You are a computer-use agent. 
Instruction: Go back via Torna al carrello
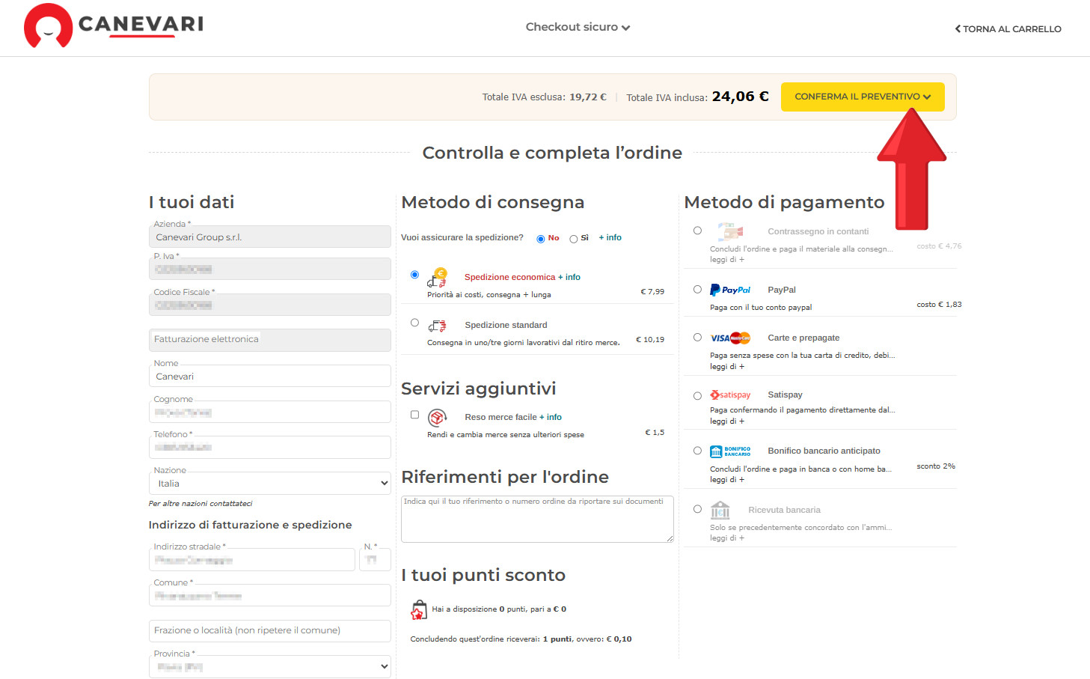click(1008, 28)
